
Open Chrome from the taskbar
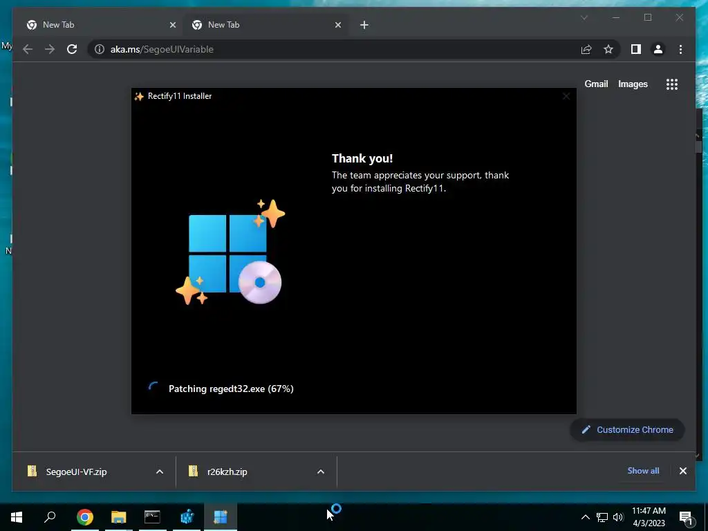tap(84, 517)
